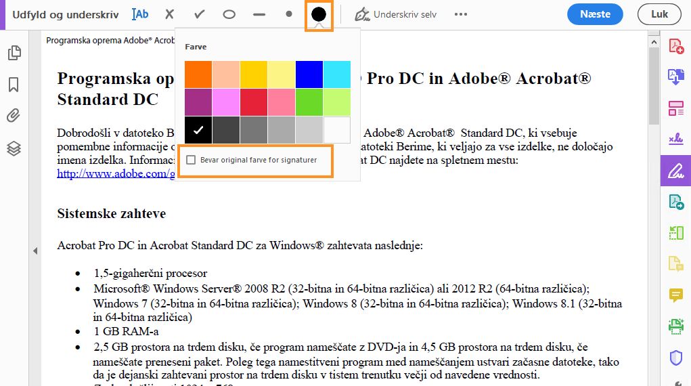Open the Fill & Sign tool
The image size is (691, 386).
pyautogui.click(x=676, y=170)
